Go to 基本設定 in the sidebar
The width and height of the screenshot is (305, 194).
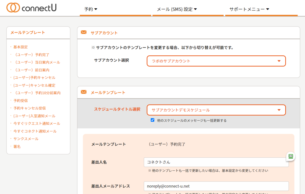[21, 47]
